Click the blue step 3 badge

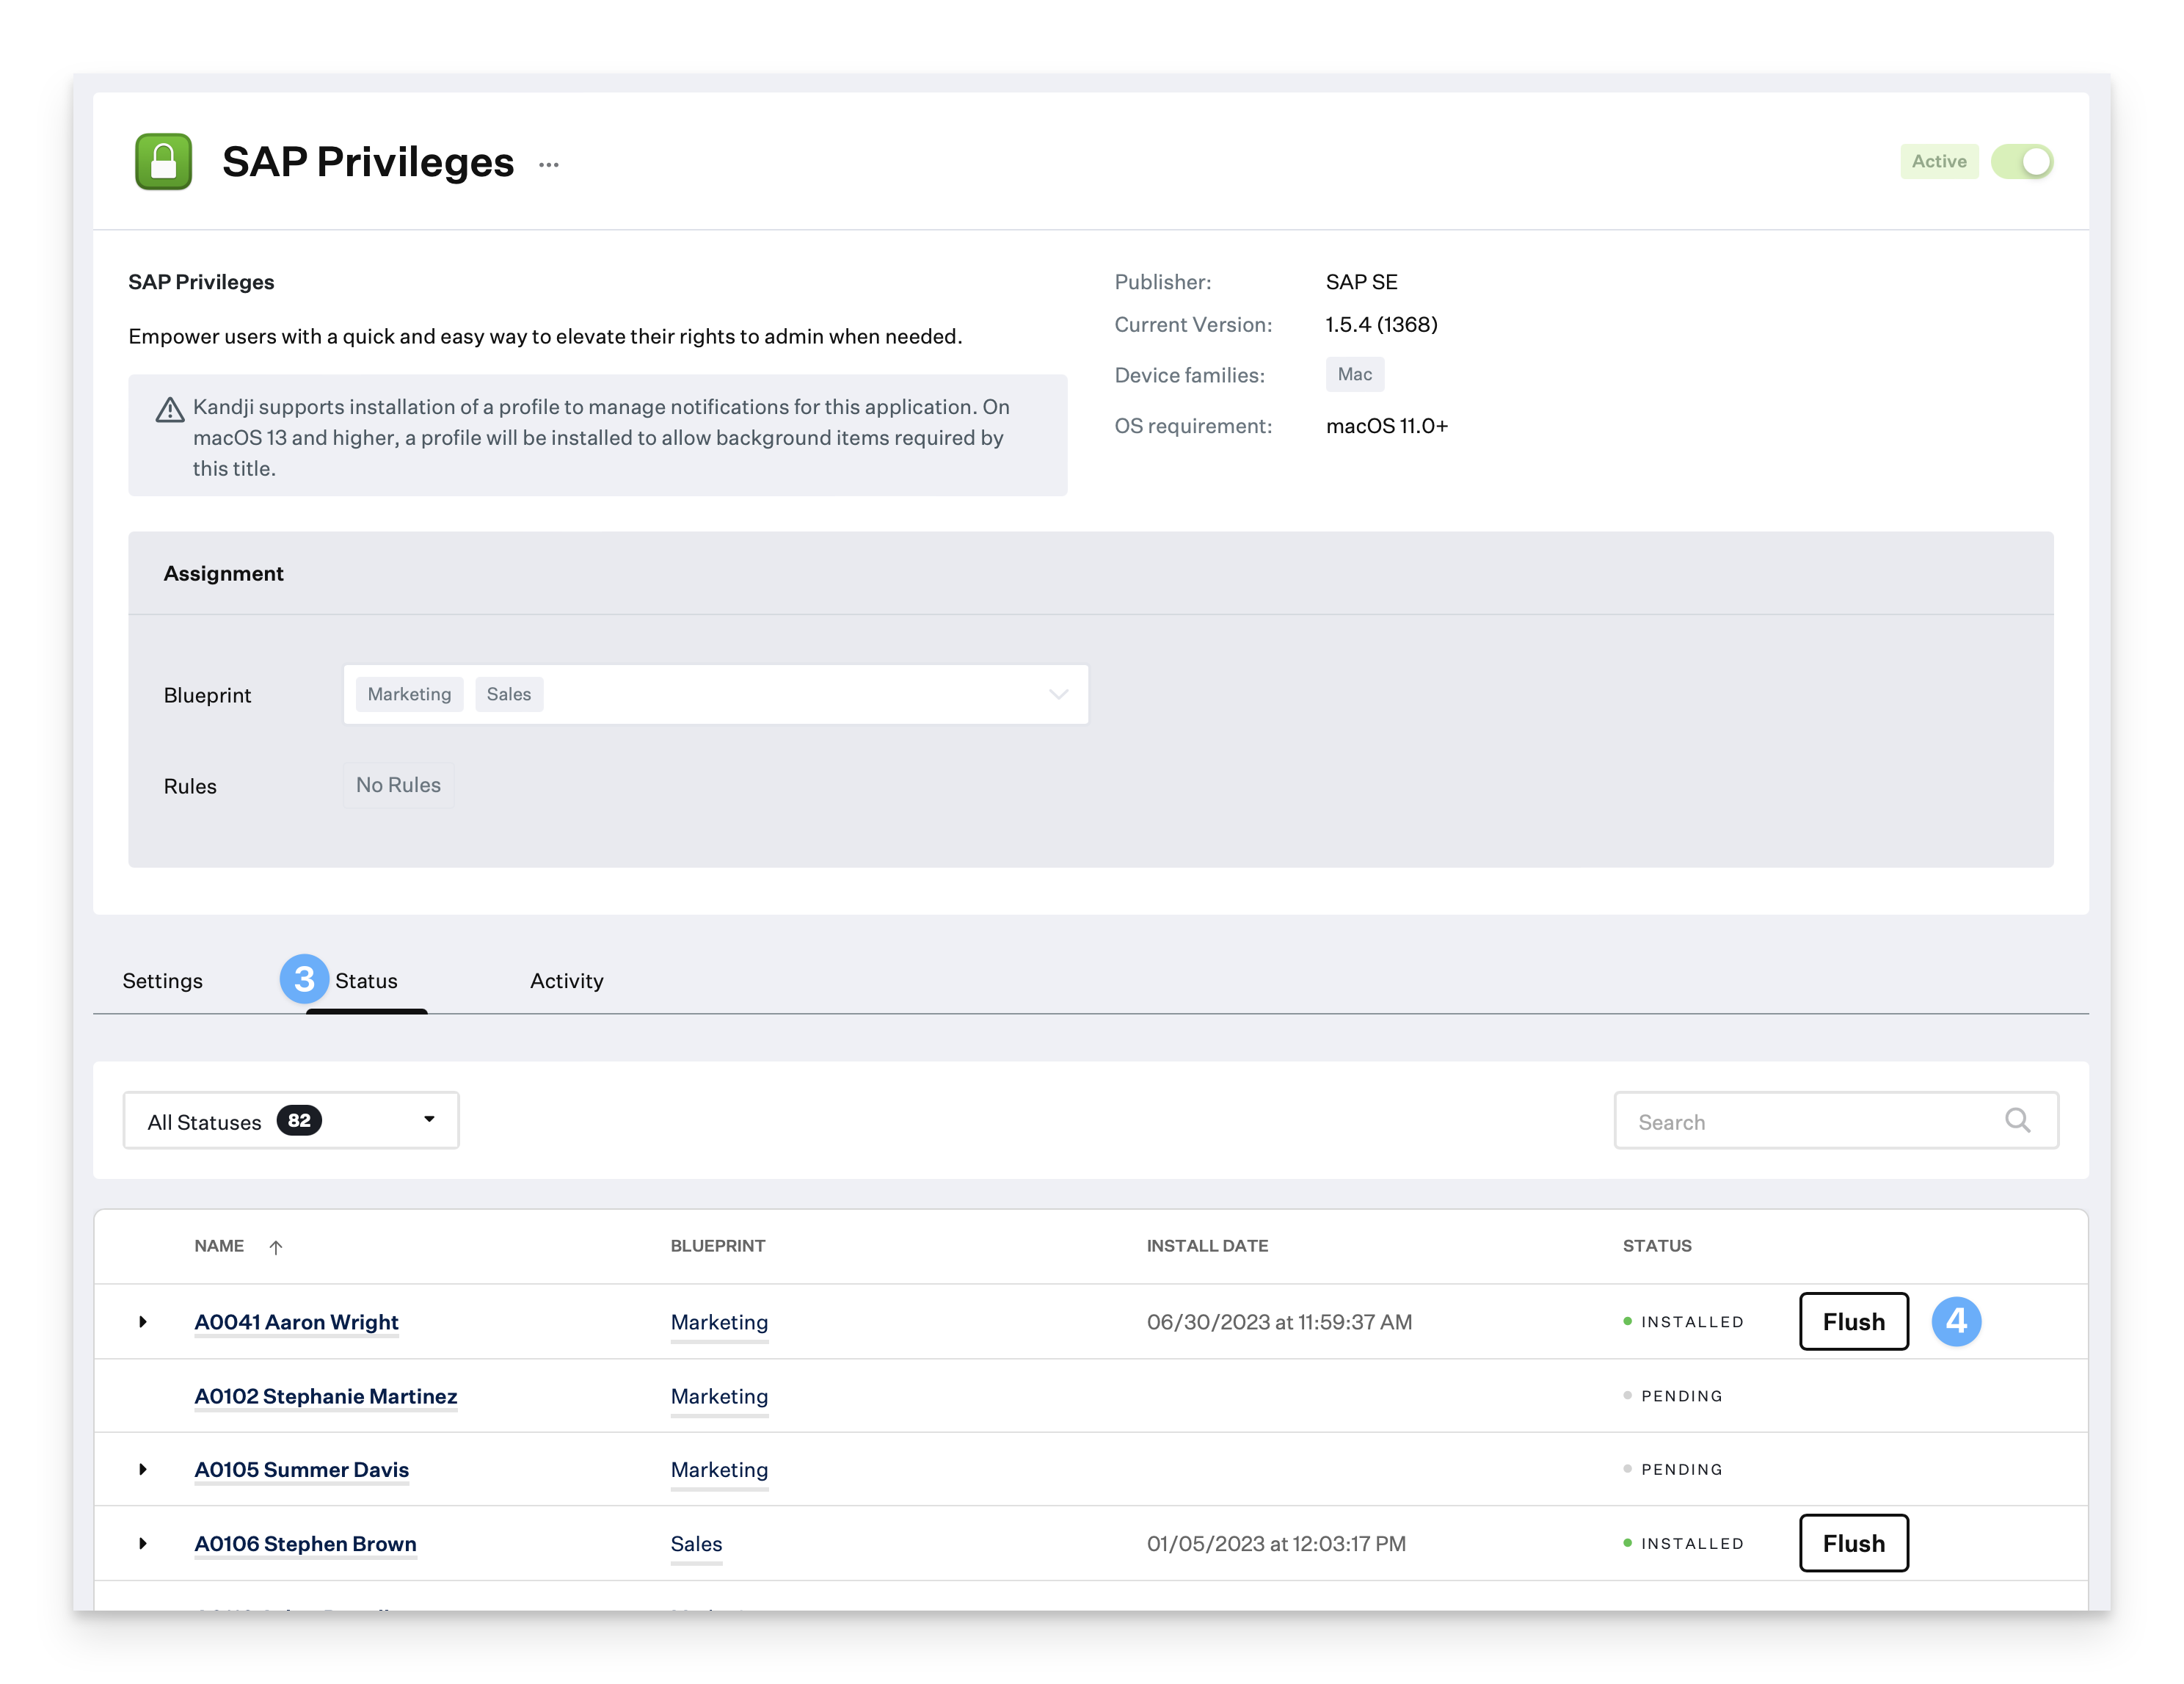point(304,979)
